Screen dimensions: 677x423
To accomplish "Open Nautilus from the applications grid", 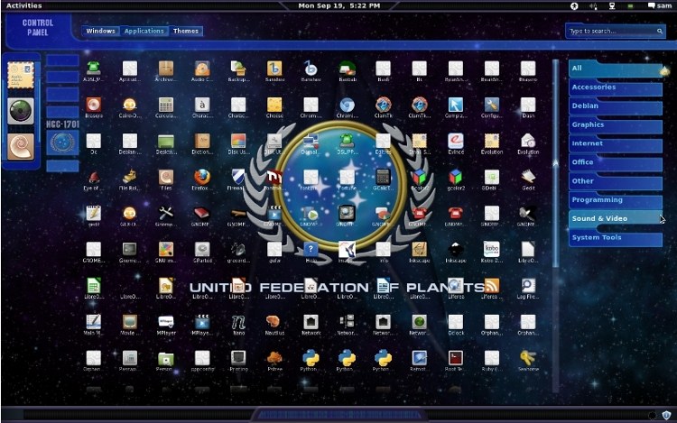I will click(x=274, y=322).
